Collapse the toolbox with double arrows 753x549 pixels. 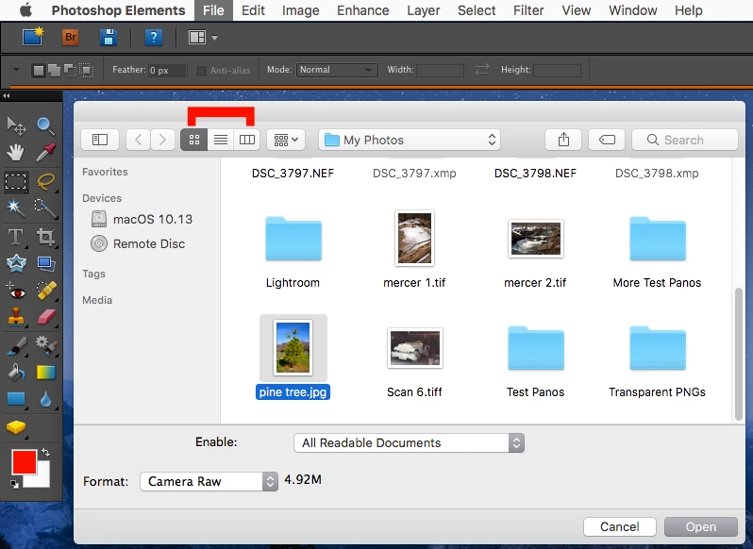click(x=7, y=96)
